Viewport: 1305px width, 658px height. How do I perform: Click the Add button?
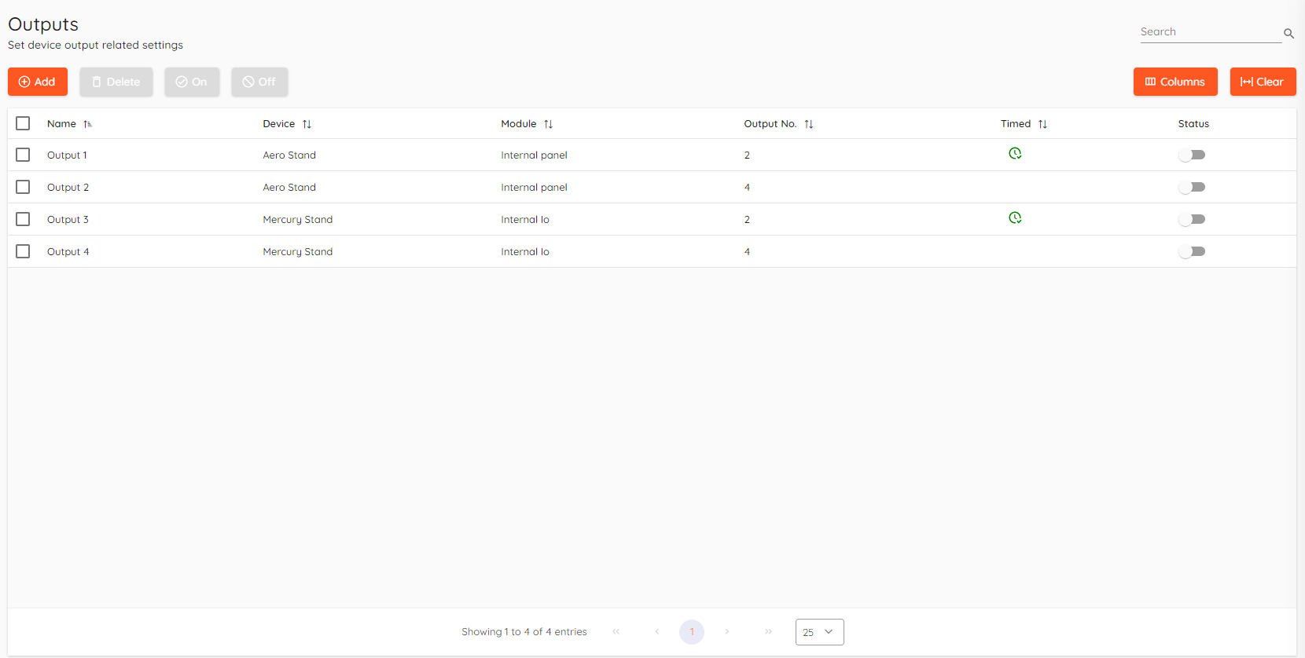click(38, 82)
